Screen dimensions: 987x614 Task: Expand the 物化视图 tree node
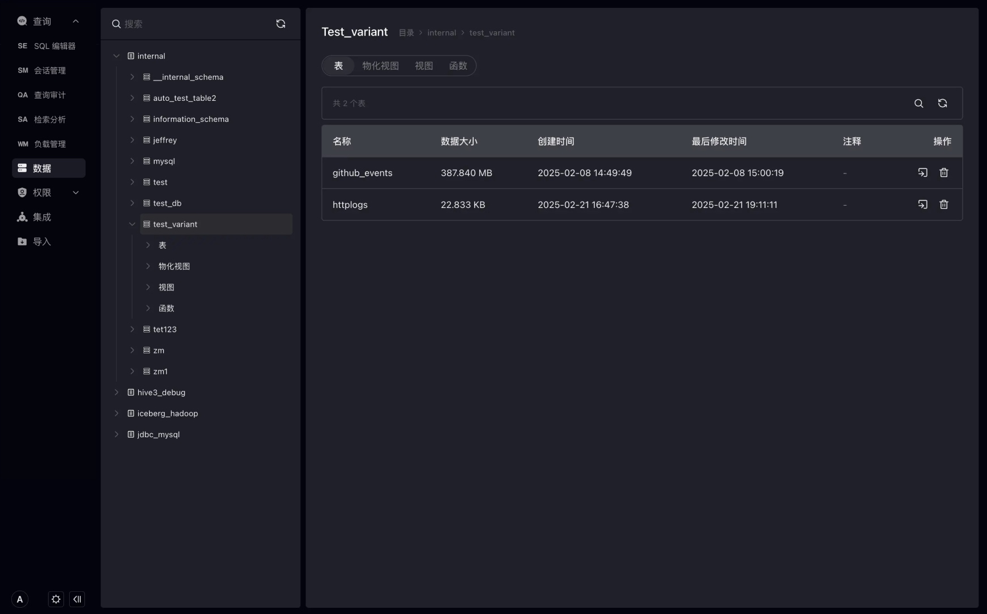(x=148, y=266)
